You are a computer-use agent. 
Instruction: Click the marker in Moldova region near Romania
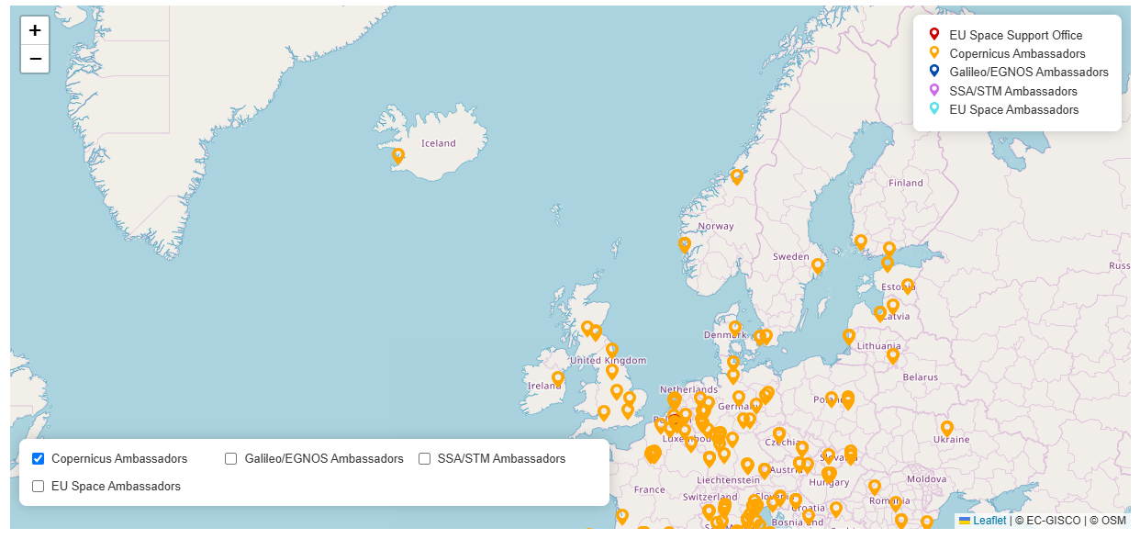tap(875, 487)
